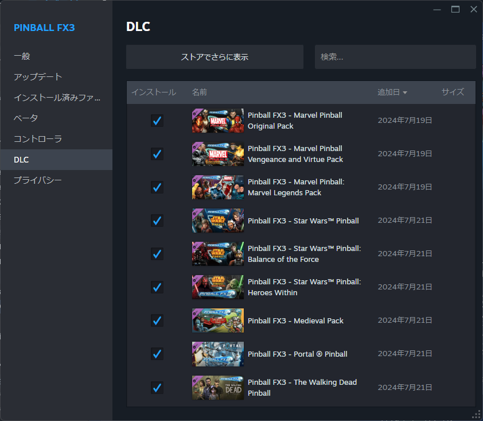
Task: Open the 一般 settings tab
Action: coord(22,56)
